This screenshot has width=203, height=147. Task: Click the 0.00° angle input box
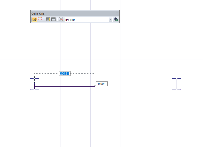[x=101, y=84]
